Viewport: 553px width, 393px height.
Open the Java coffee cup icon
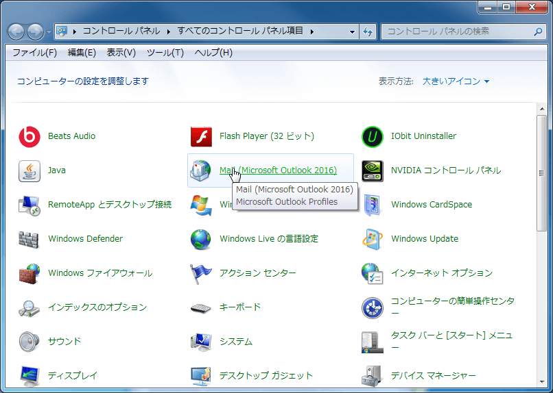pos(30,170)
